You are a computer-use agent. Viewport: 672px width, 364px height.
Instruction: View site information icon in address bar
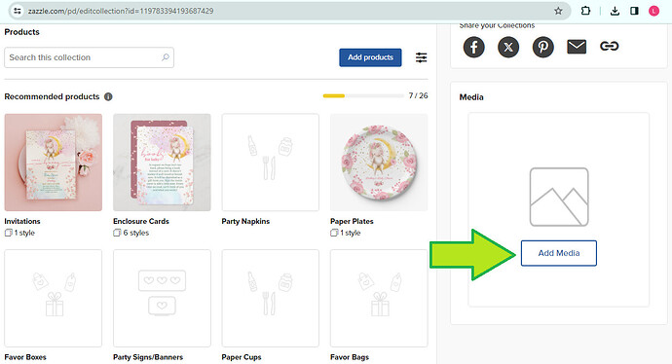(18, 11)
